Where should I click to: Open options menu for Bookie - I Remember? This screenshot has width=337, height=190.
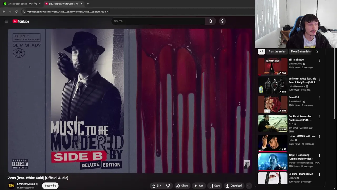[320, 117]
